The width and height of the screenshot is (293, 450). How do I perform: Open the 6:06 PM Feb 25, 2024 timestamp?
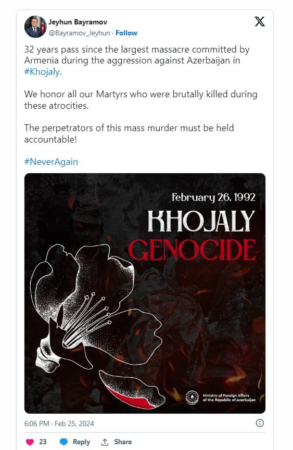59,423
